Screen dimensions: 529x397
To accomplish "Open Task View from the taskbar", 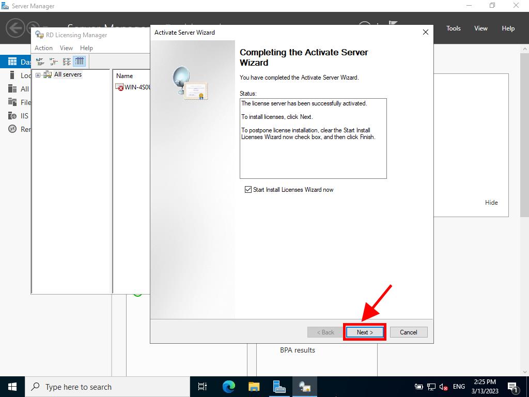I will (x=203, y=387).
